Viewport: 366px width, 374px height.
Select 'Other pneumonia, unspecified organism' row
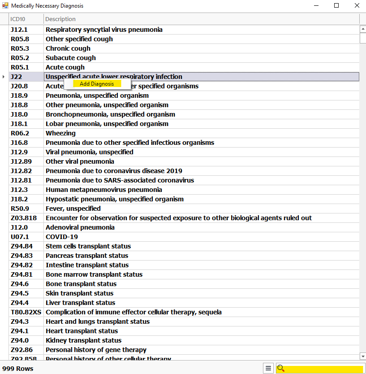(184, 105)
